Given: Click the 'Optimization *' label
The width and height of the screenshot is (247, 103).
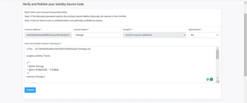Looking at the screenshot, I should (x=195, y=29).
